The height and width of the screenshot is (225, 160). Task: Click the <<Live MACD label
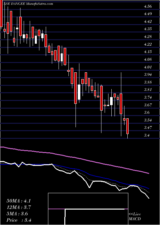pyautogui.click(x=135, y=217)
